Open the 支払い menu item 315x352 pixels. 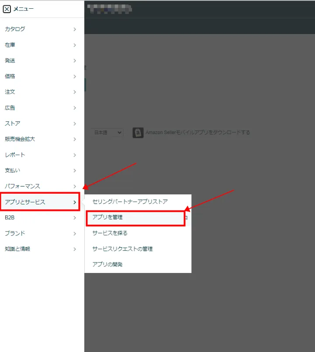click(42, 170)
